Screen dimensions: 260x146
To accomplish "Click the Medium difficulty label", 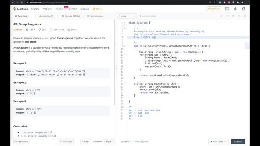I will [18, 30].
